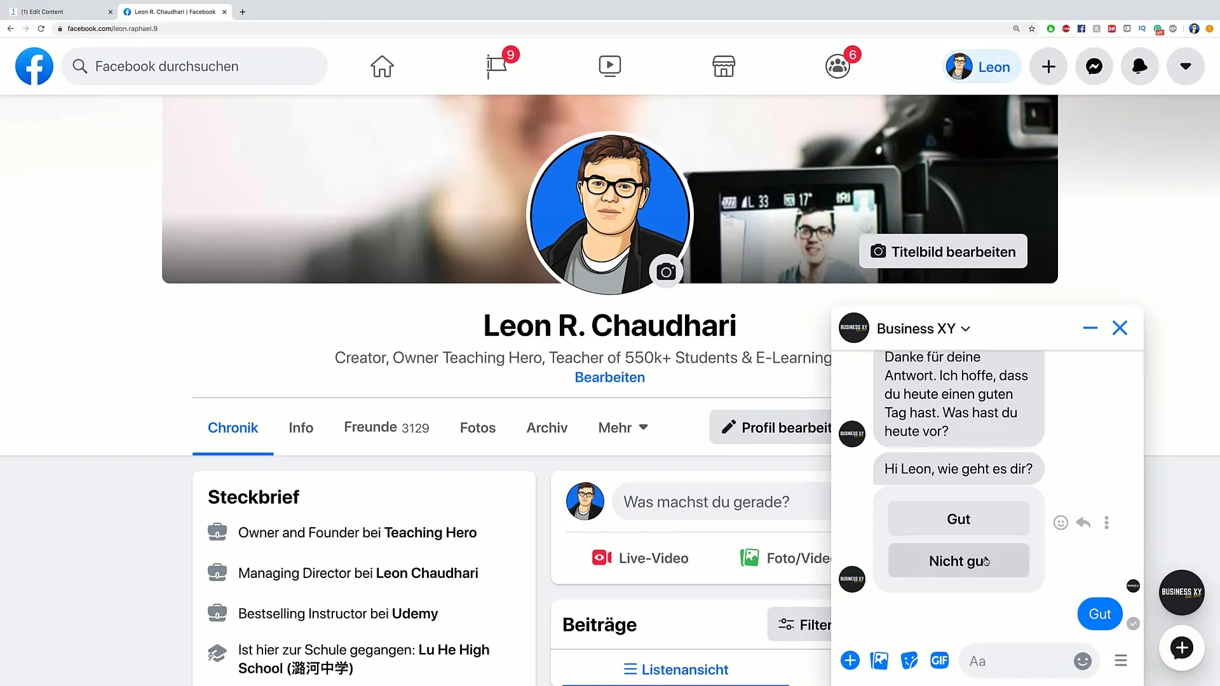Select Gut response button in chat

(x=959, y=520)
